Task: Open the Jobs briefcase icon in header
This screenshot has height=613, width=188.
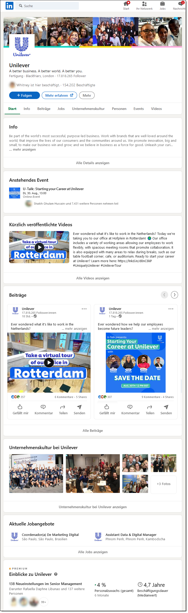Action: pyautogui.click(x=162, y=4)
